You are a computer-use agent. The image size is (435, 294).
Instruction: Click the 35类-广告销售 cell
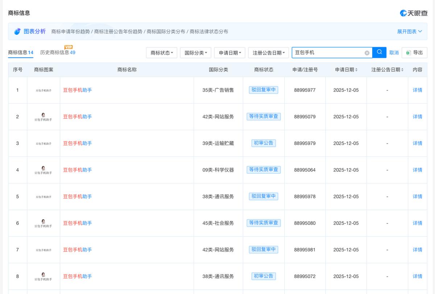(x=218, y=90)
